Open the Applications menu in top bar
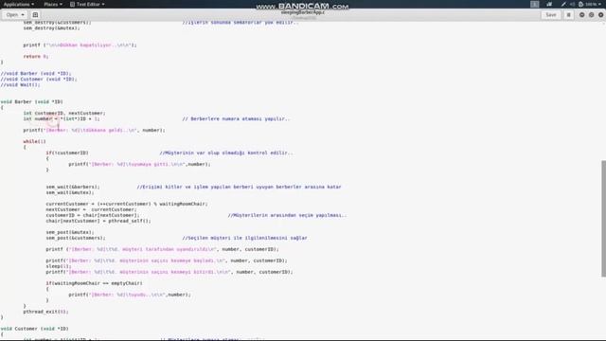This screenshot has width=606, height=341. pos(19,4)
